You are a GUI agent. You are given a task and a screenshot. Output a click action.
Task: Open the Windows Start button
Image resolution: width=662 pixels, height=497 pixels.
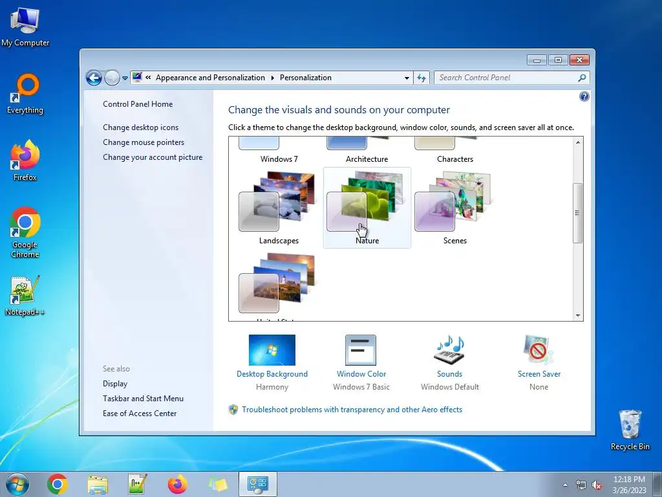pos(17,484)
